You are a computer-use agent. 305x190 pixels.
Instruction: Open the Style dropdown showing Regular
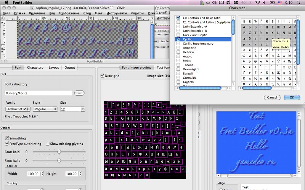click(x=45, y=109)
